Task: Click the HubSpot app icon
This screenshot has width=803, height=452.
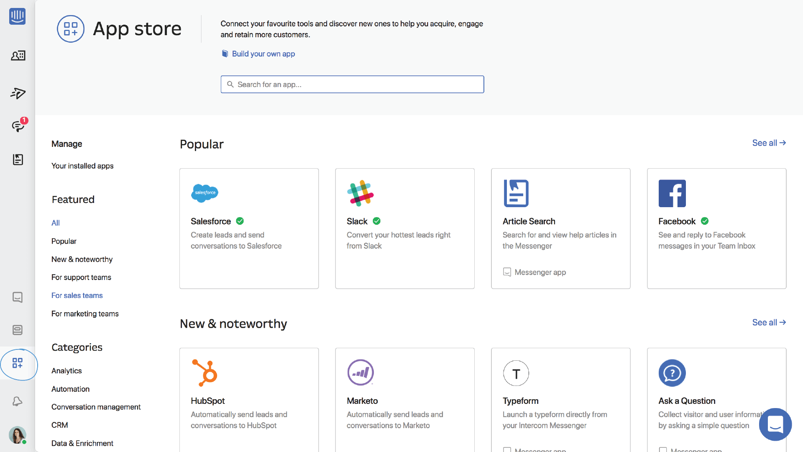Action: pyautogui.click(x=204, y=373)
